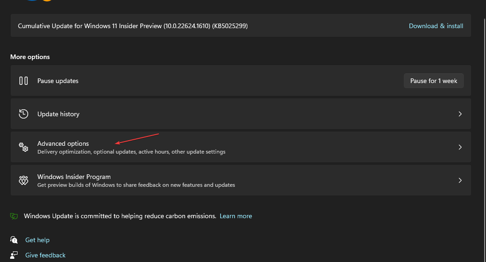
Task: Open Windows Insider Program via chevron
Action: (x=460, y=180)
